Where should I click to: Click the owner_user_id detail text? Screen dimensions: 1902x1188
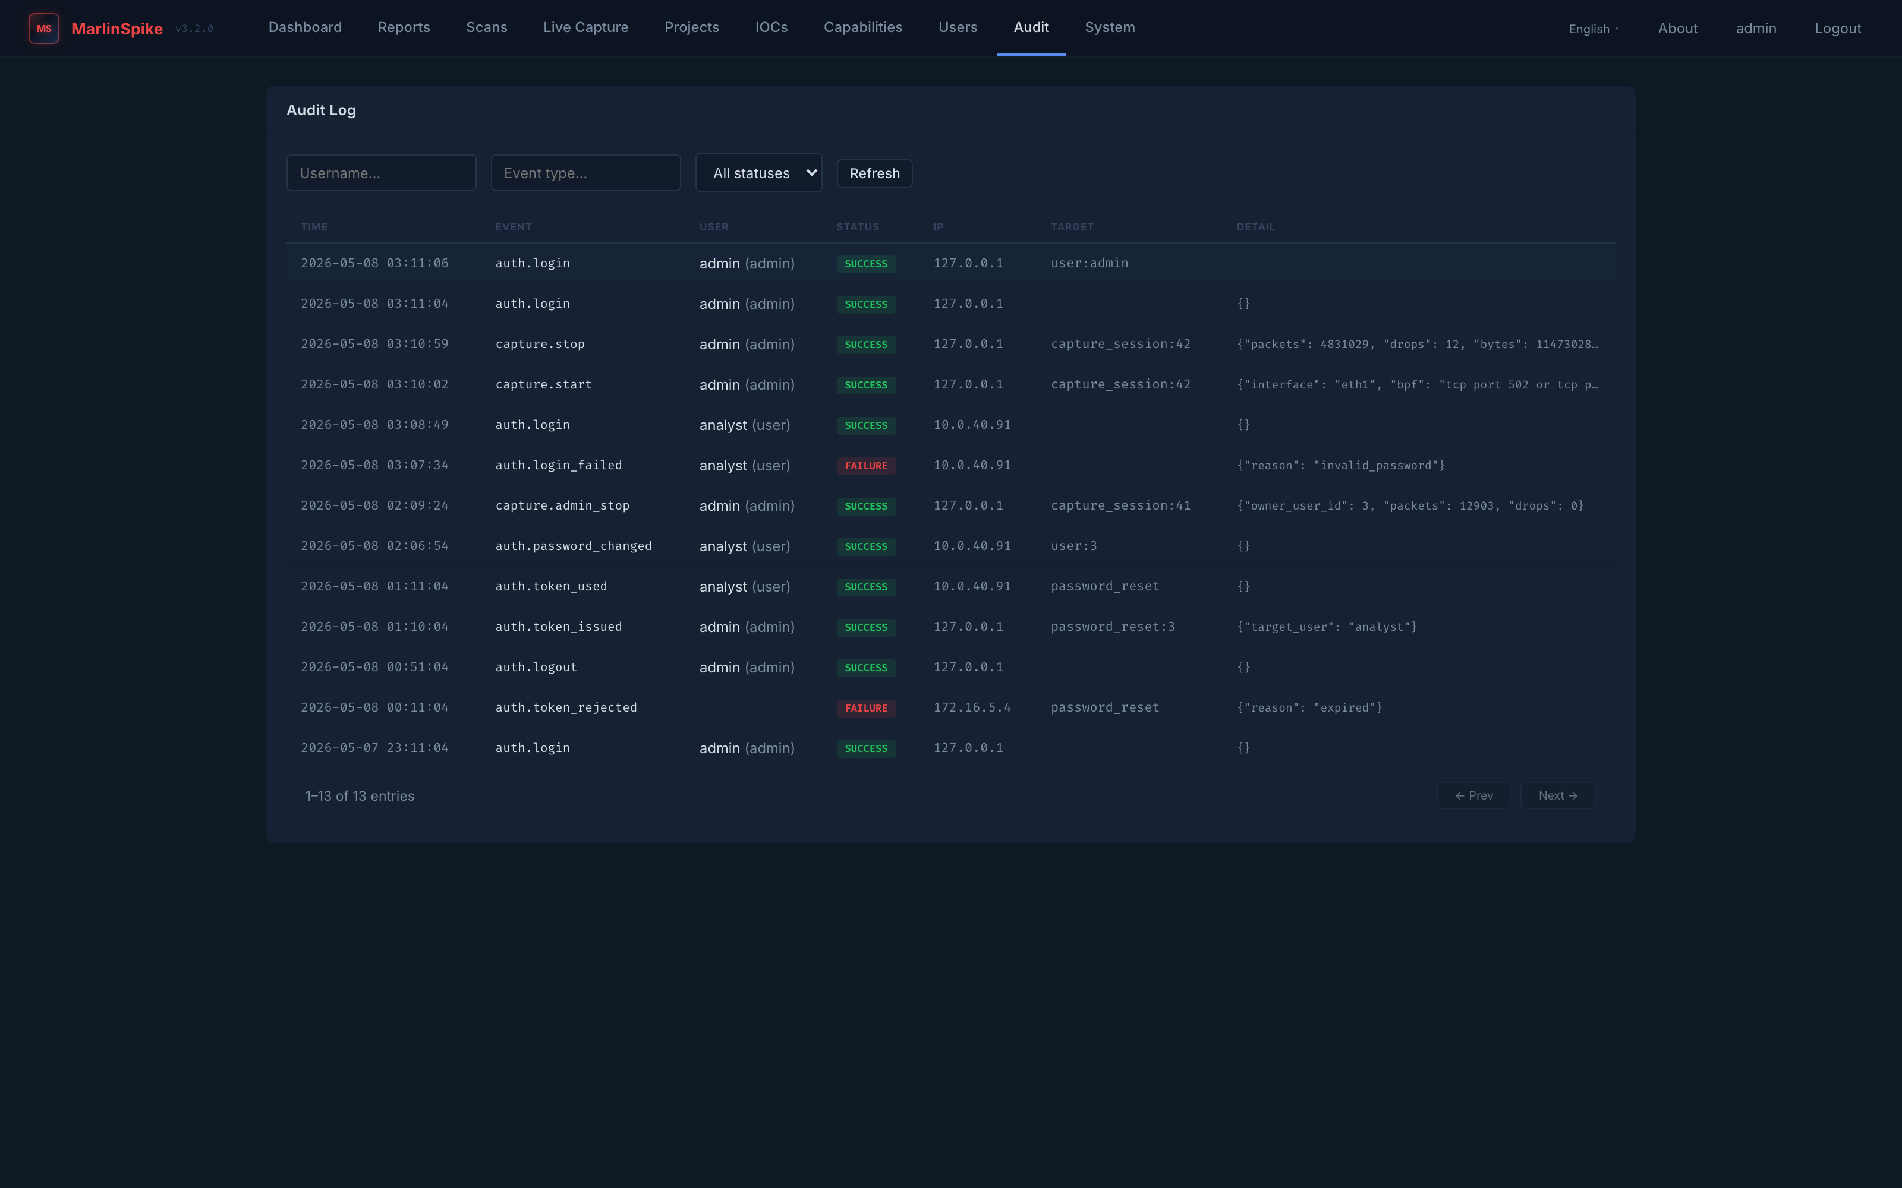click(x=1410, y=505)
